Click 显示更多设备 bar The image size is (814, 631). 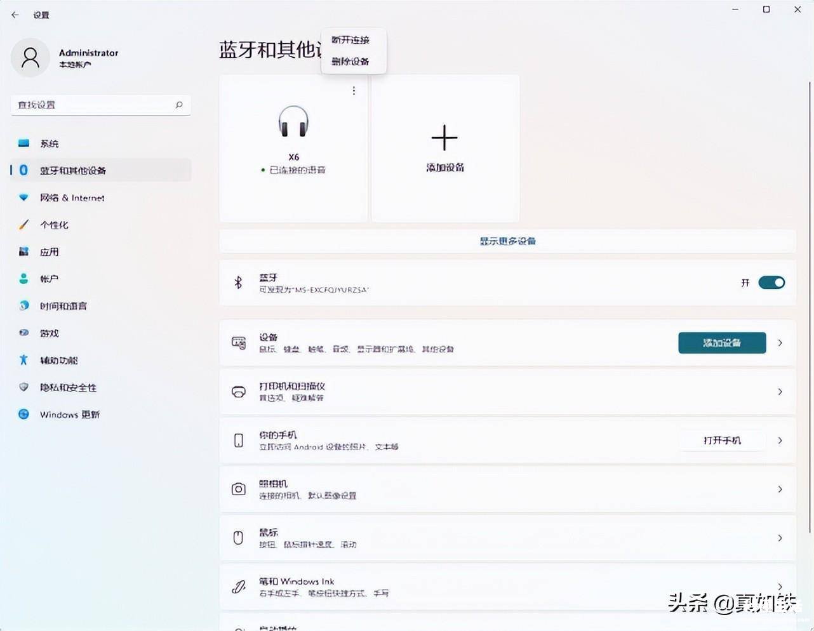click(x=507, y=241)
